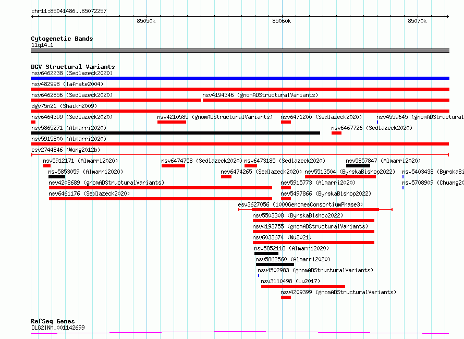
Task: Click the nsv4193755 (gnomADStructuralVariants) label
Action: (310, 226)
